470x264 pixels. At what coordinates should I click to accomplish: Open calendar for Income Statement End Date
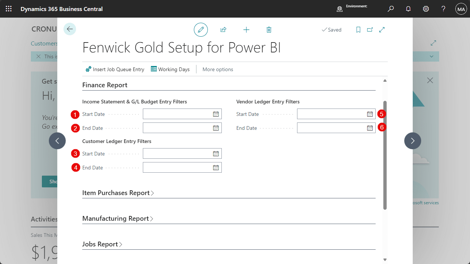tap(216, 128)
